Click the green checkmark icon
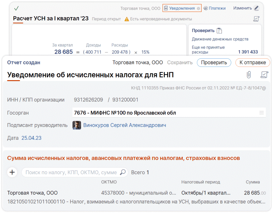The width and height of the screenshot is (273, 213). (x=16, y=8)
